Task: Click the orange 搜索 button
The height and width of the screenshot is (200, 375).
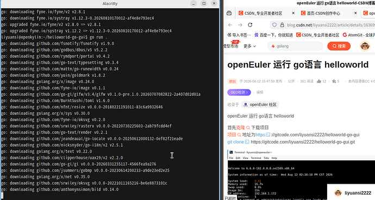Action: pyautogui.click(x=339, y=46)
